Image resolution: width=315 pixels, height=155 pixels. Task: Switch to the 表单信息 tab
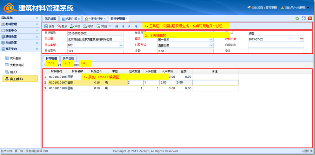(68, 58)
